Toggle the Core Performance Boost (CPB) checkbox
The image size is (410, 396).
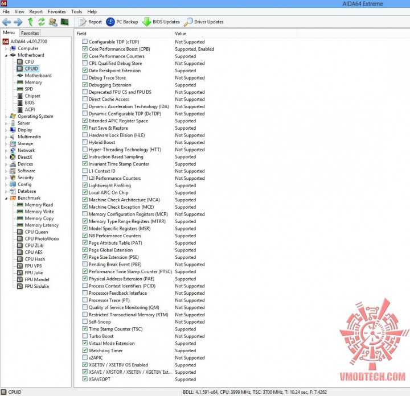[x=85, y=48]
